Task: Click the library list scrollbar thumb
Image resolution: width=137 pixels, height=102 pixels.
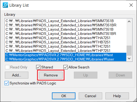Action: pos(129,50)
